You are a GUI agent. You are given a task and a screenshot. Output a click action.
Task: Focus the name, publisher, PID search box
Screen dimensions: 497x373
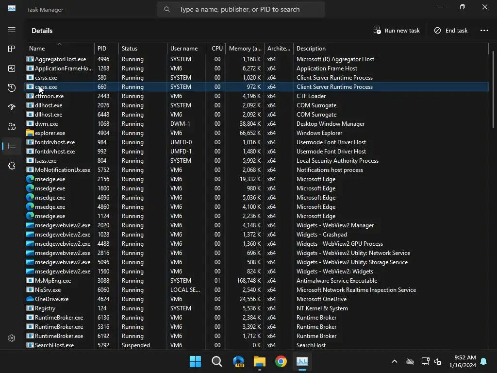pos(241,9)
